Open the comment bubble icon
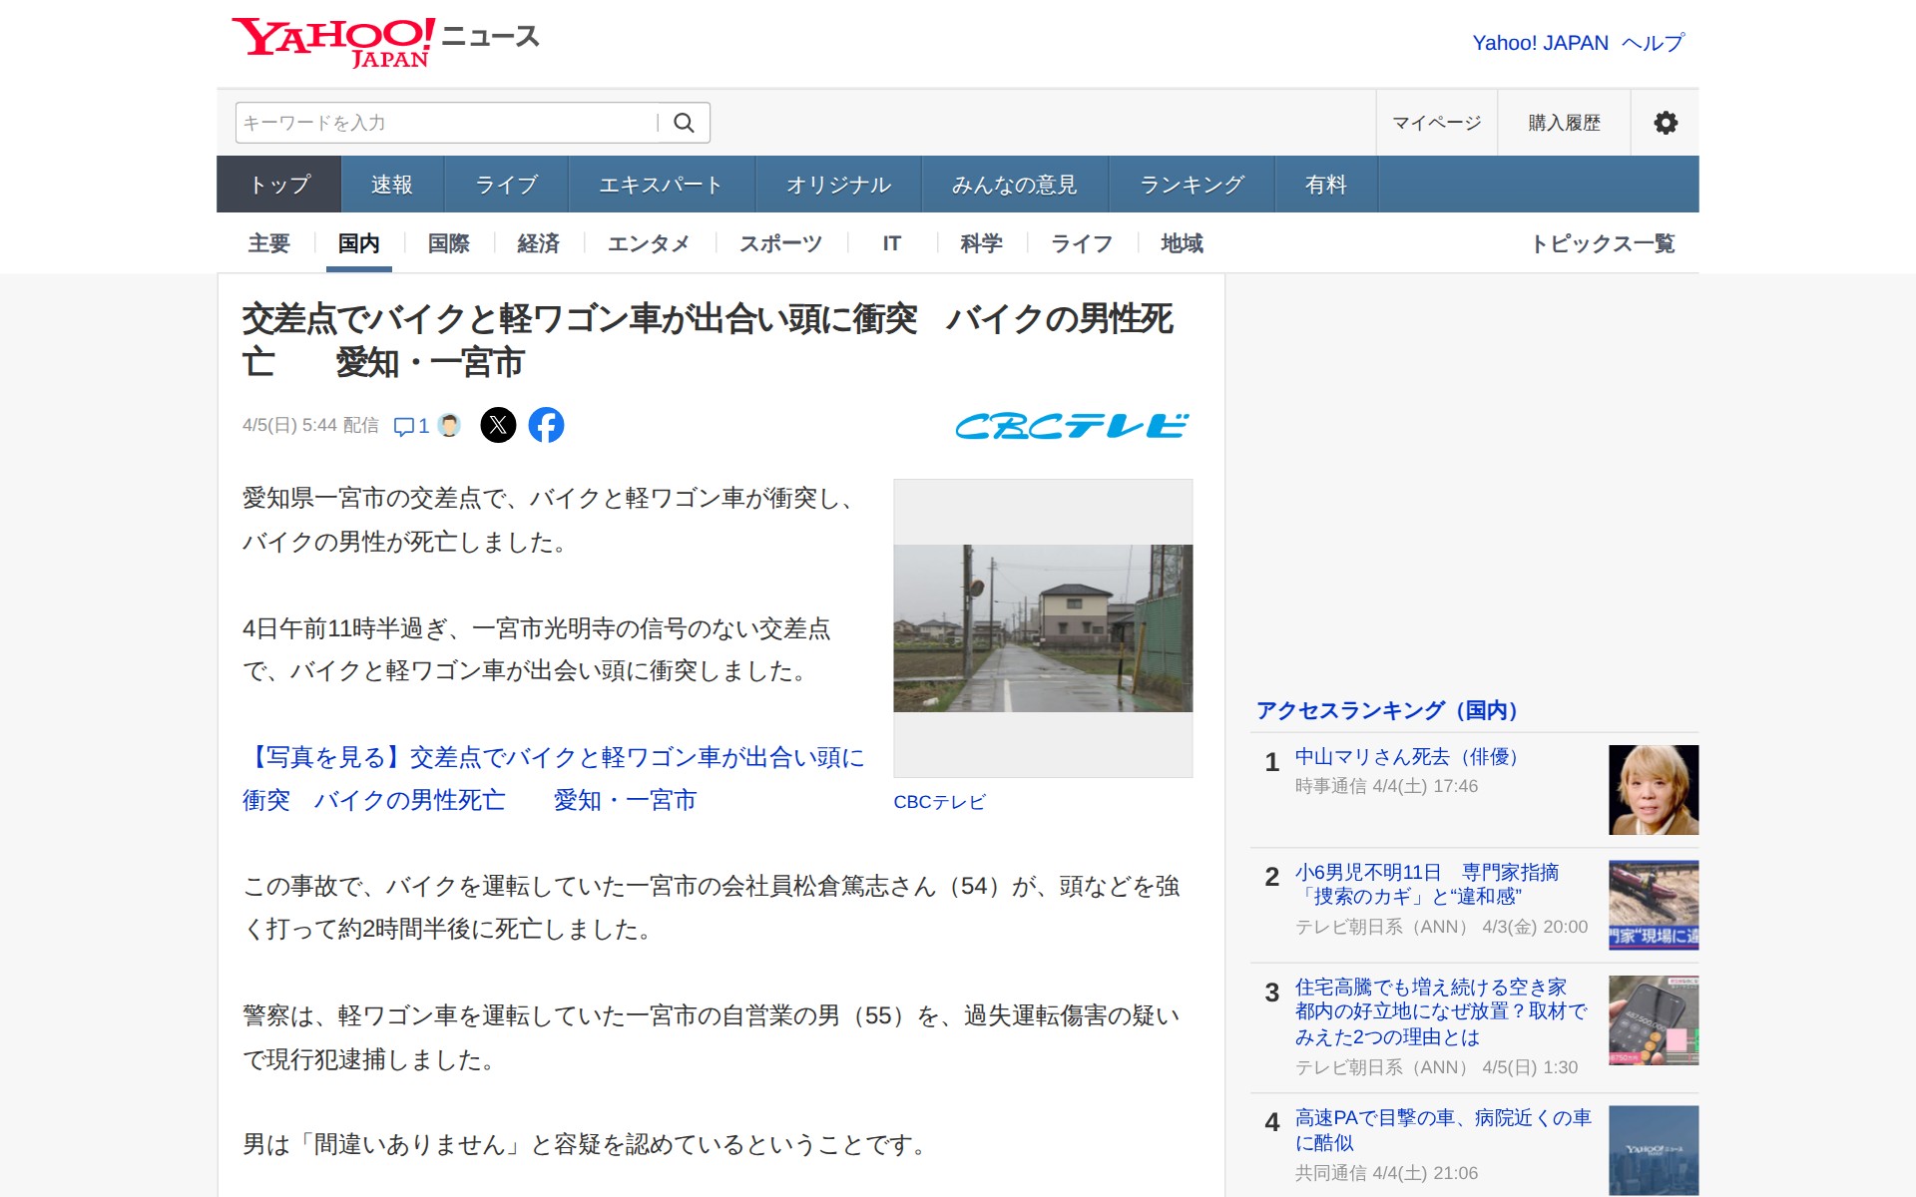 tap(404, 426)
